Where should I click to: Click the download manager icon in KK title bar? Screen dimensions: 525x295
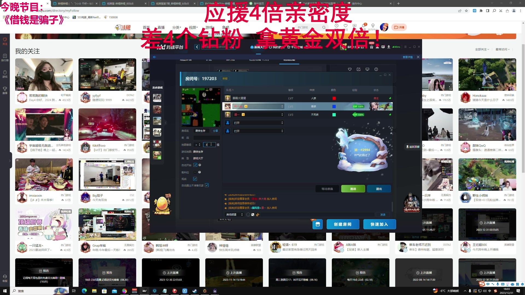click(388, 47)
